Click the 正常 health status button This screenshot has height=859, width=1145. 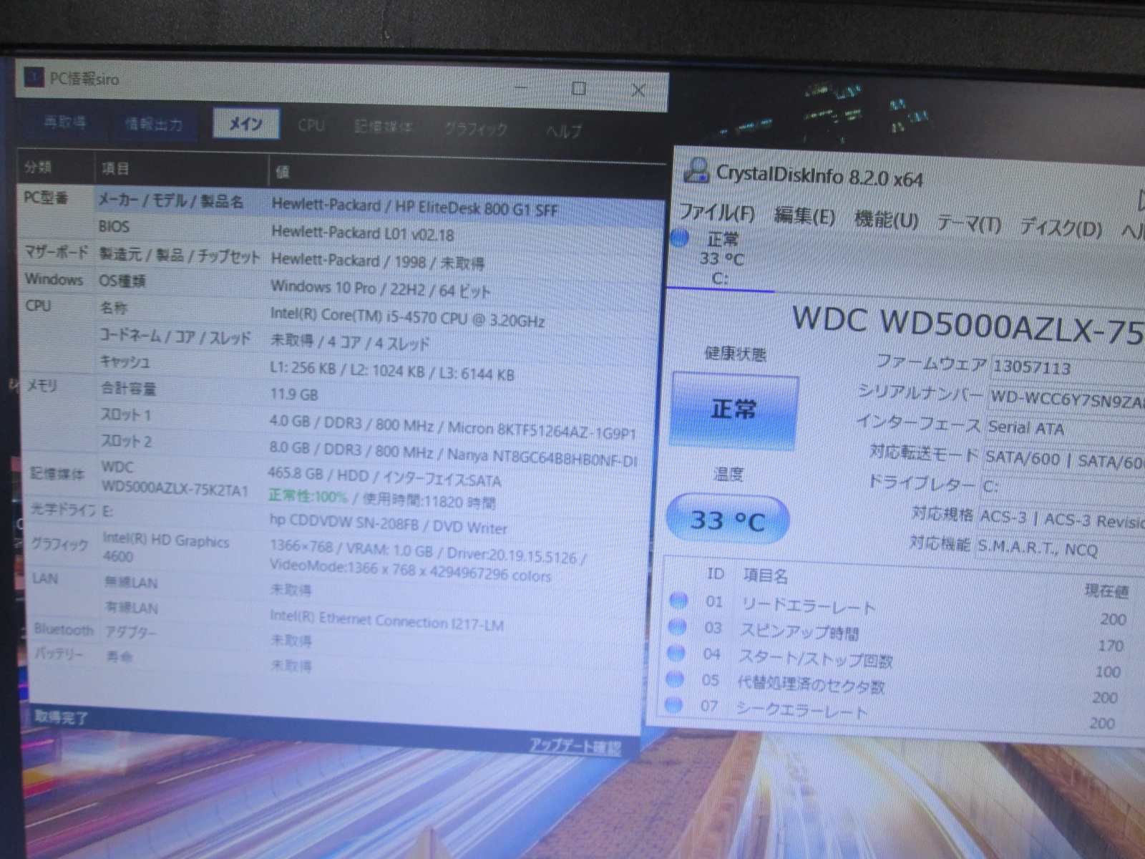[734, 409]
